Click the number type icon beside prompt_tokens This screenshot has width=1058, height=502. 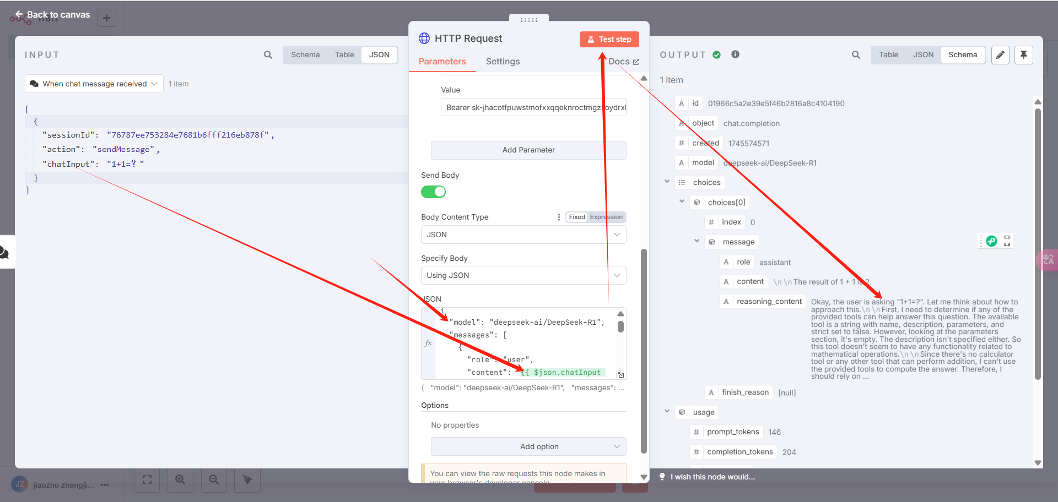pyautogui.click(x=697, y=432)
